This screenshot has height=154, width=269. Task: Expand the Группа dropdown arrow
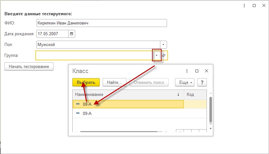[156, 55]
